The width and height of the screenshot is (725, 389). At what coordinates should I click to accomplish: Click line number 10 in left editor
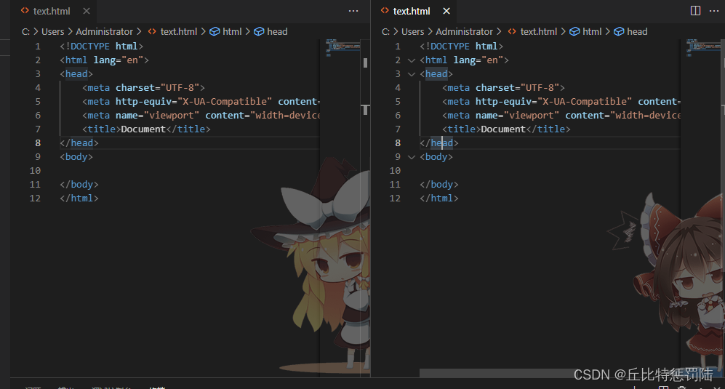click(36, 170)
